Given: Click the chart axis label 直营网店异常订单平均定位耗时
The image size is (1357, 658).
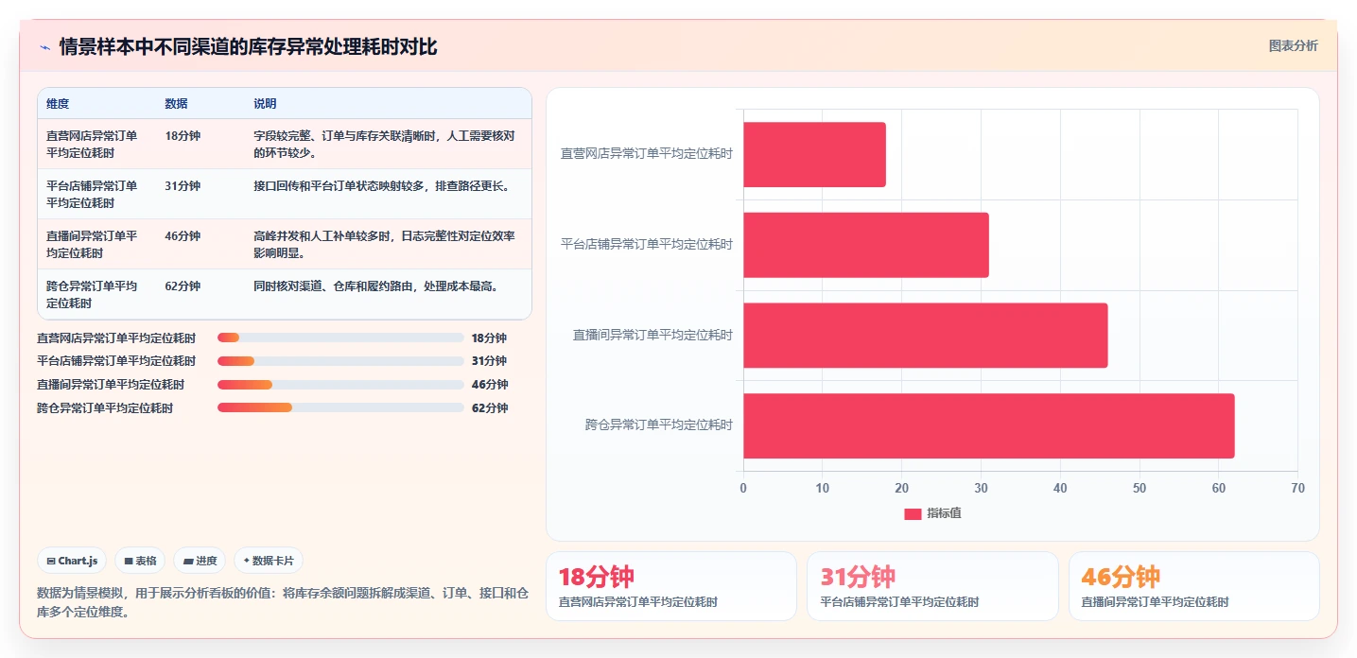Looking at the screenshot, I should click(647, 153).
